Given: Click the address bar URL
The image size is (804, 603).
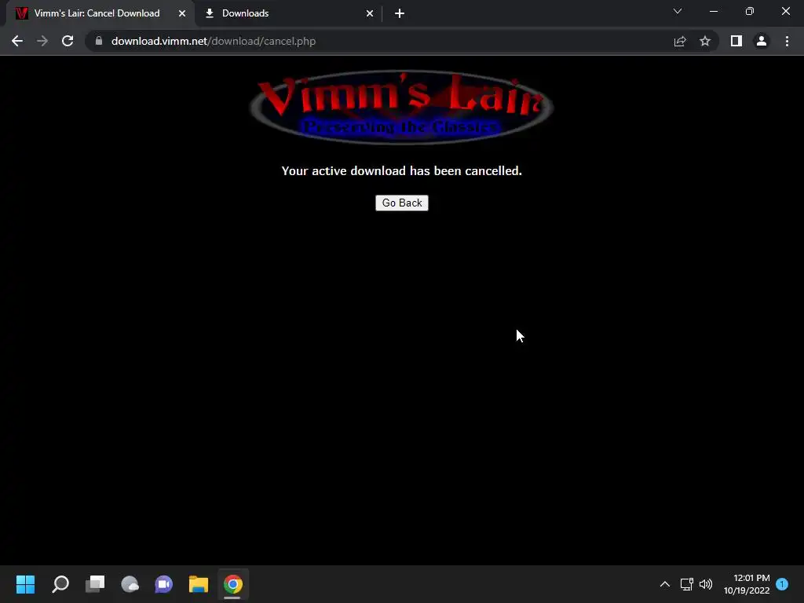Looking at the screenshot, I should [x=214, y=41].
